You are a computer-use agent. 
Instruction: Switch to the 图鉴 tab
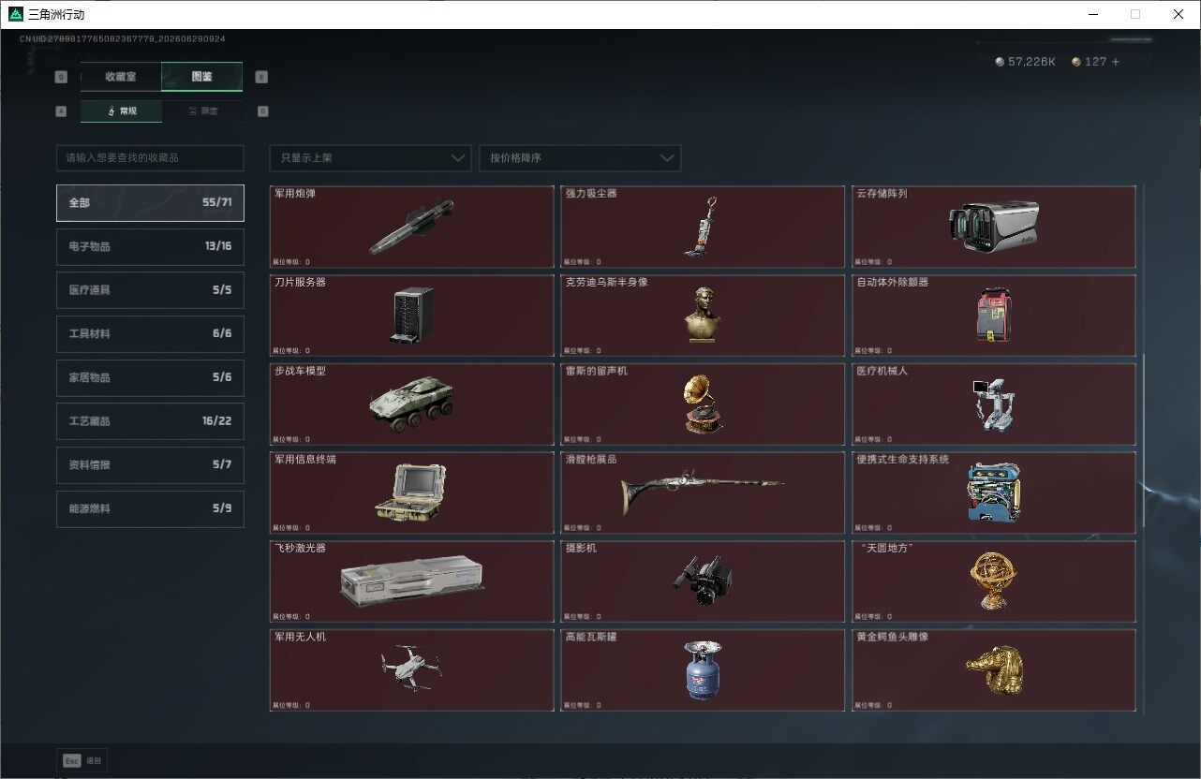point(201,77)
